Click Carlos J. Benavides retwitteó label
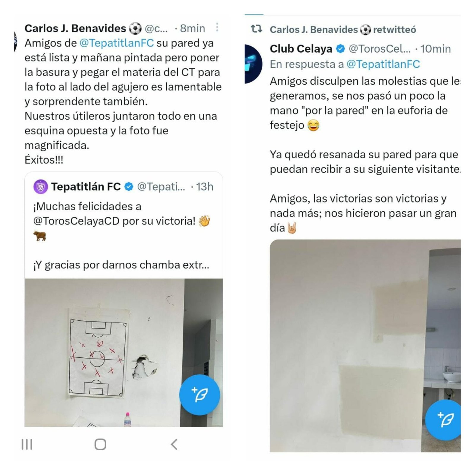The image size is (475, 475). point(343,30)
